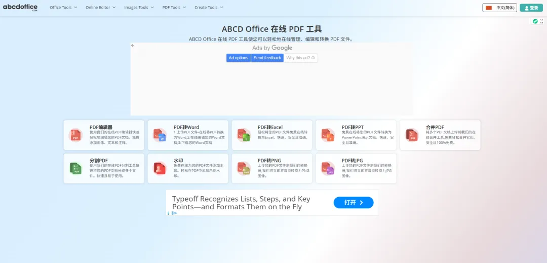547x263 pixels.
Task: Click the PDF转PNG card icon
Action: click(x=244, y=168)
